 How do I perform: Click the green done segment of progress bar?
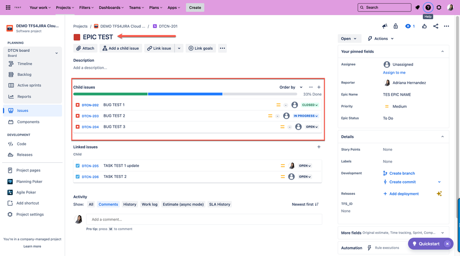pos(111,94)
